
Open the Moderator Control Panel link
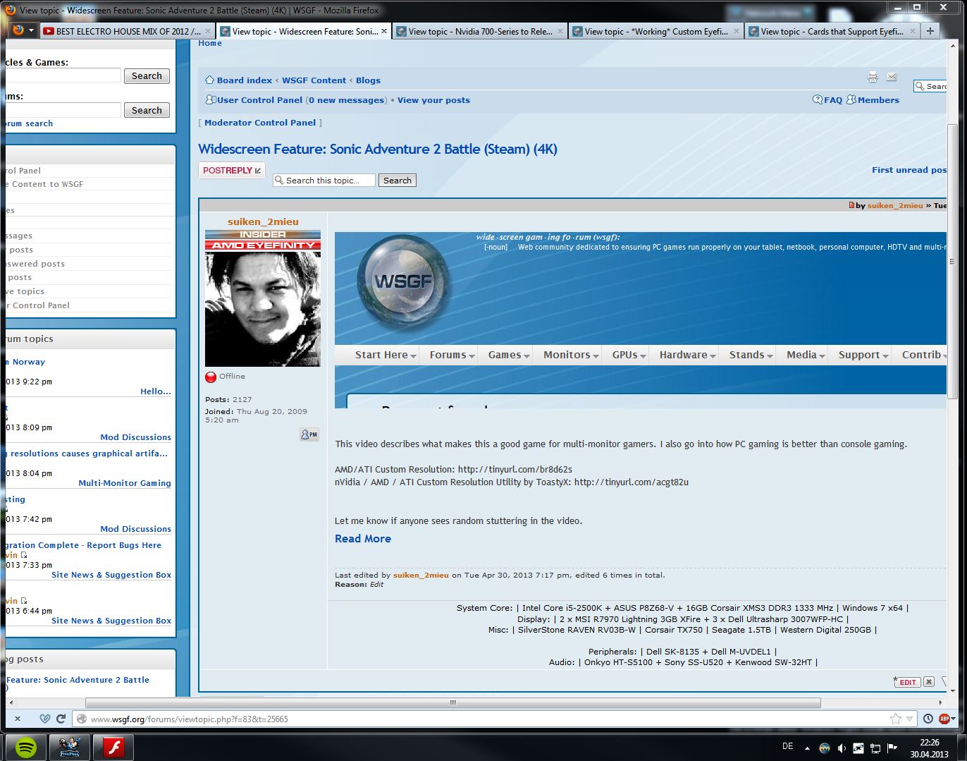260,123
